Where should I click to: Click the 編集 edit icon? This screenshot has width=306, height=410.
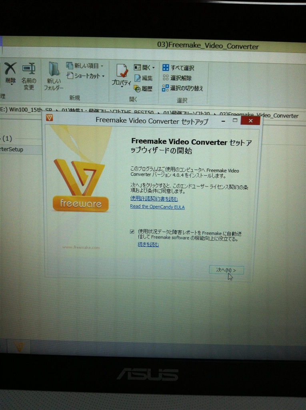[x=138, y=78]
